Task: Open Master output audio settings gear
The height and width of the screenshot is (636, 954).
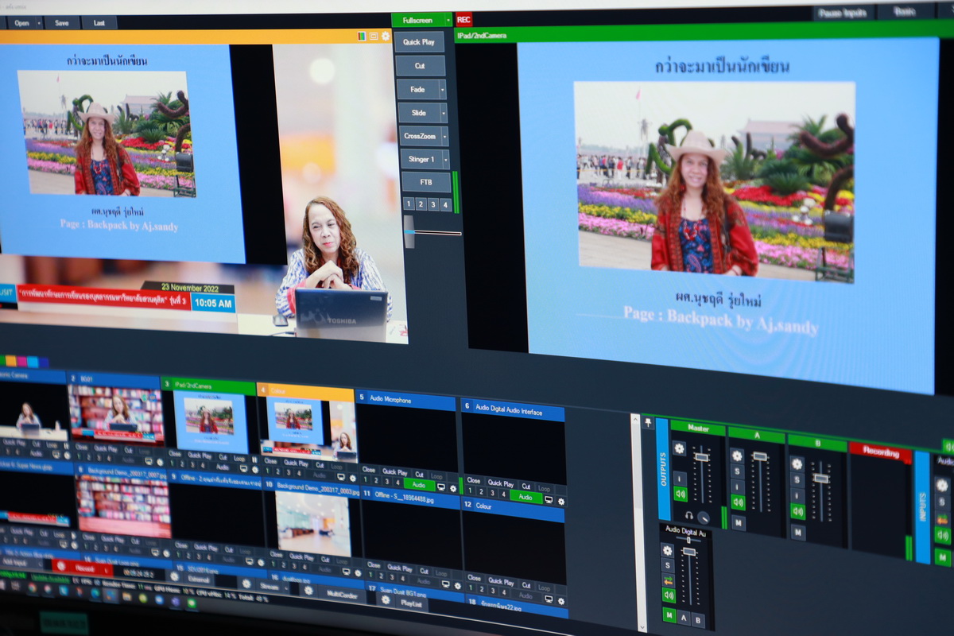Action: (x=679, y=448)
